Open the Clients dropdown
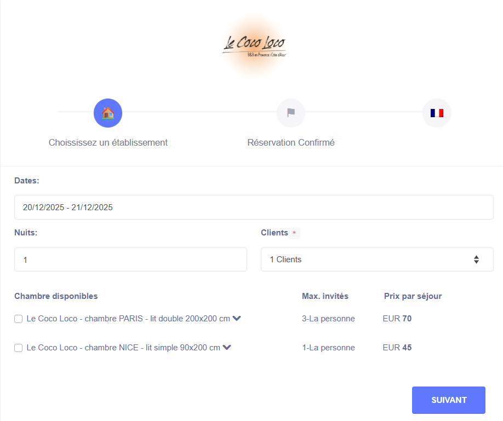The image size is (503, 421). coord(377,259)
